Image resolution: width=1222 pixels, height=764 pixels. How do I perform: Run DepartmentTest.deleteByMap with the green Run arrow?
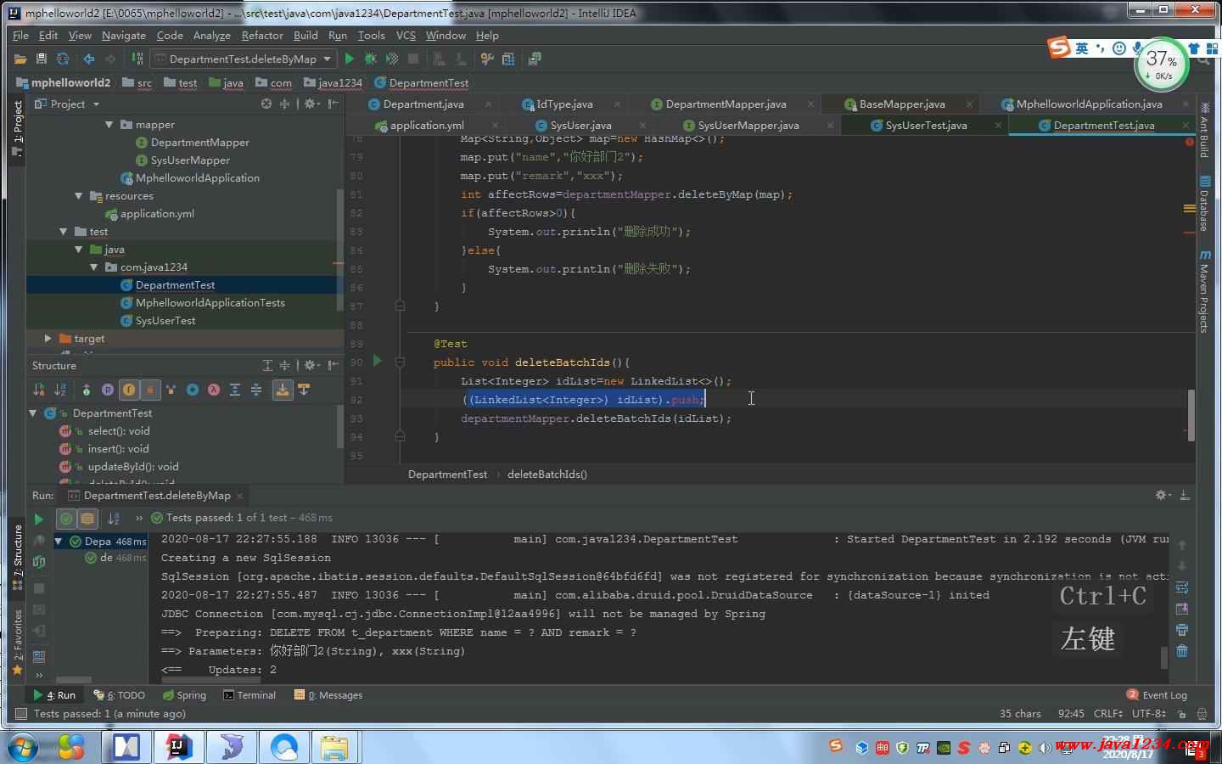click(349, 59)
